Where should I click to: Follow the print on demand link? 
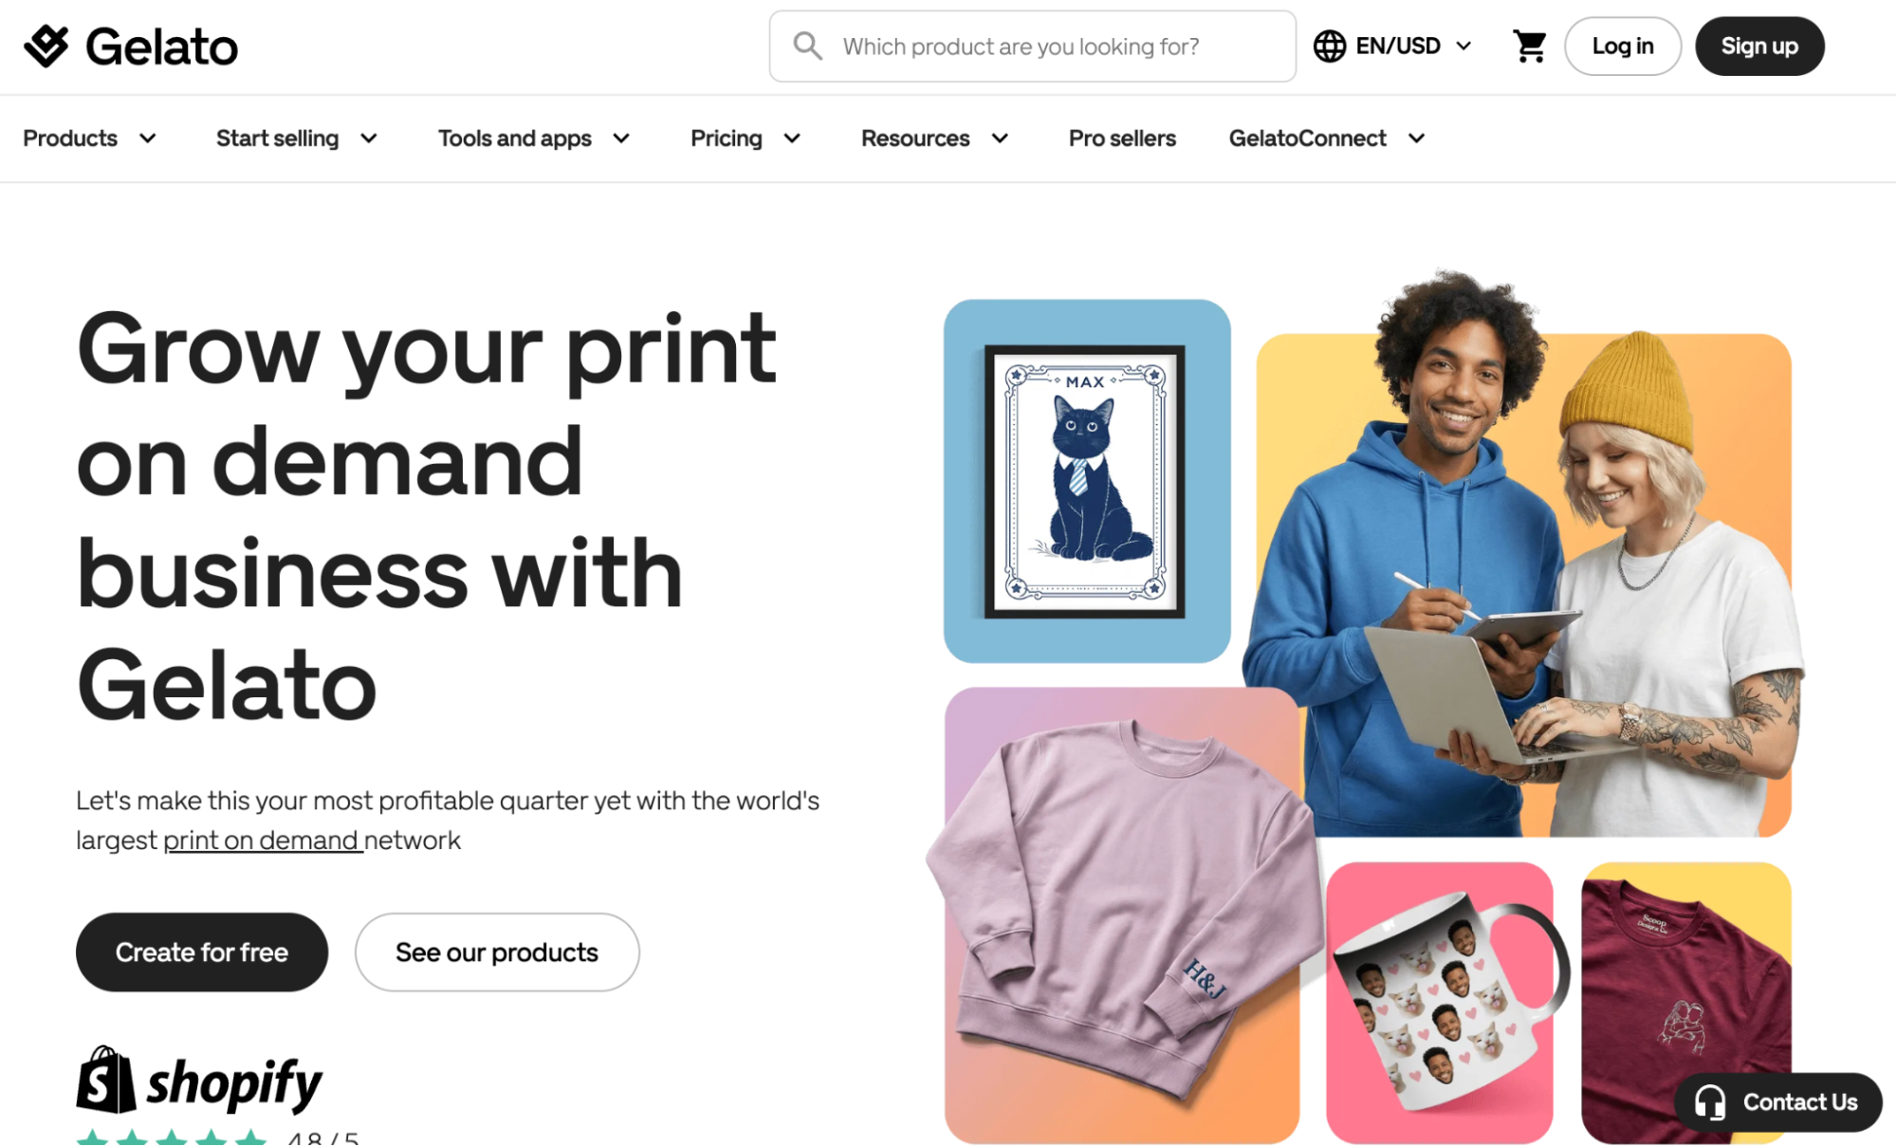point(262,841)
